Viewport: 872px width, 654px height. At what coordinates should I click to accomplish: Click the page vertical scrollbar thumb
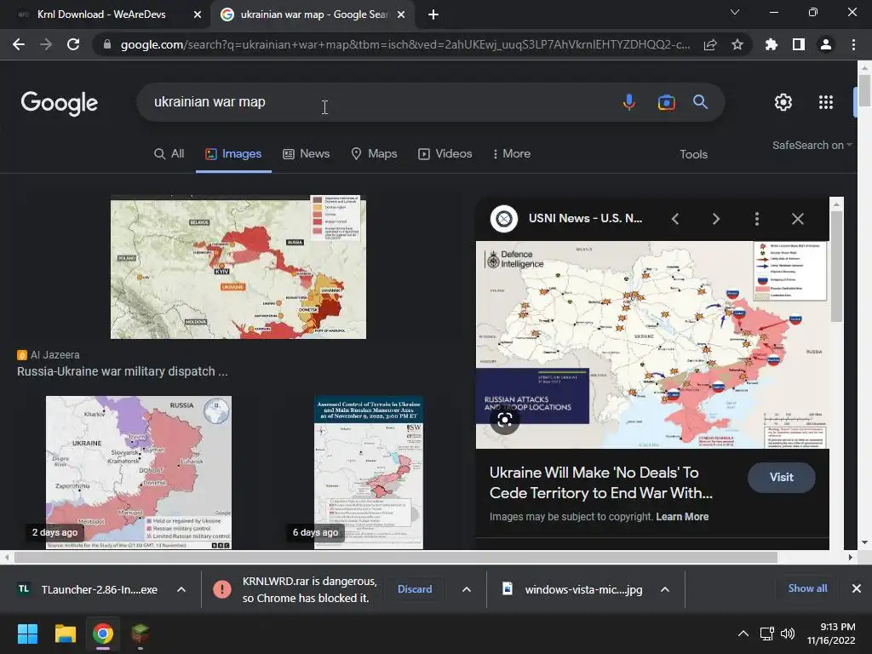pyautogui.click(x=864, y=90)
